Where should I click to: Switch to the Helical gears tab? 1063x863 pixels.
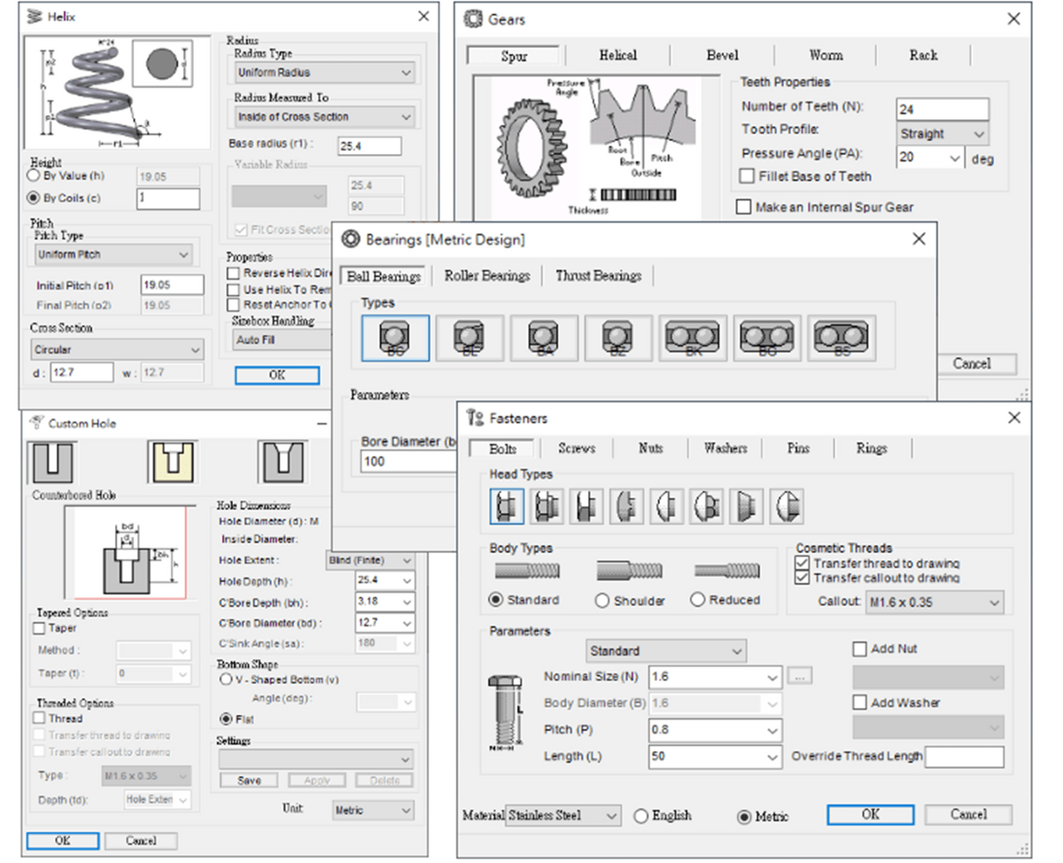coord(617,55)
